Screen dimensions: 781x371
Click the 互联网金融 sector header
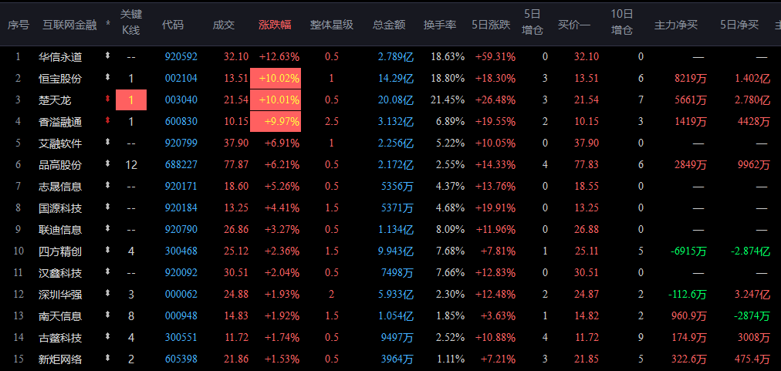pos(69,25)
